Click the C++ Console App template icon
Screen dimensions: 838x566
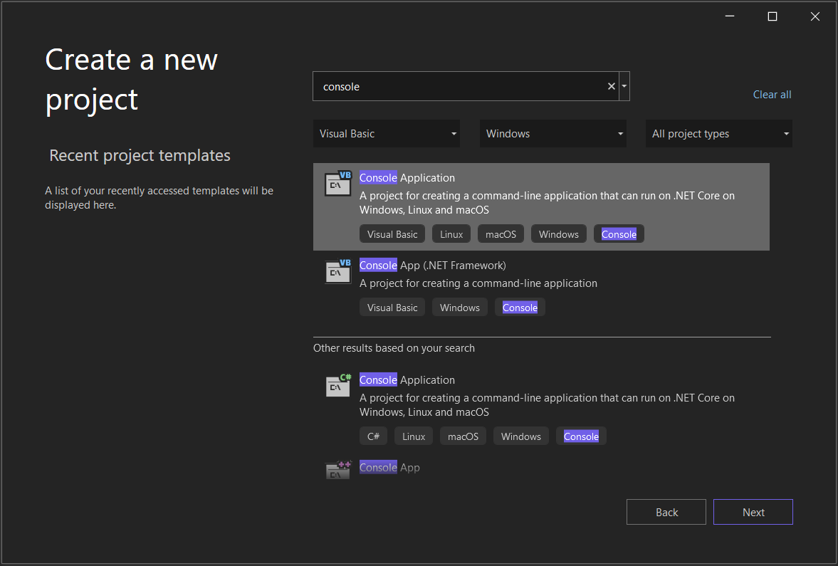point(337,469)
